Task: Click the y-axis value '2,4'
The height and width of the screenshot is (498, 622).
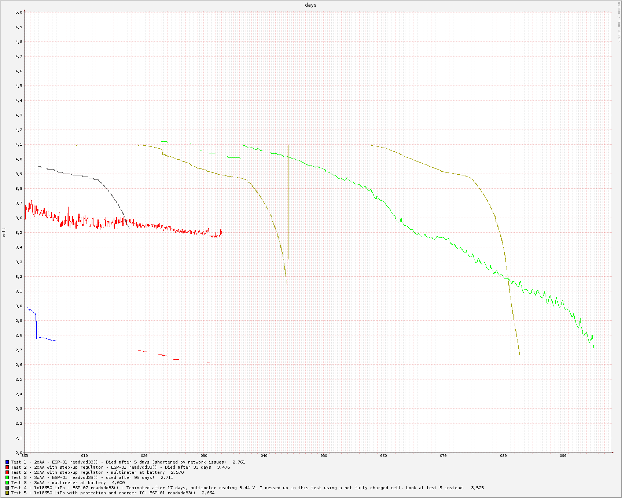Action: [19, 394]
